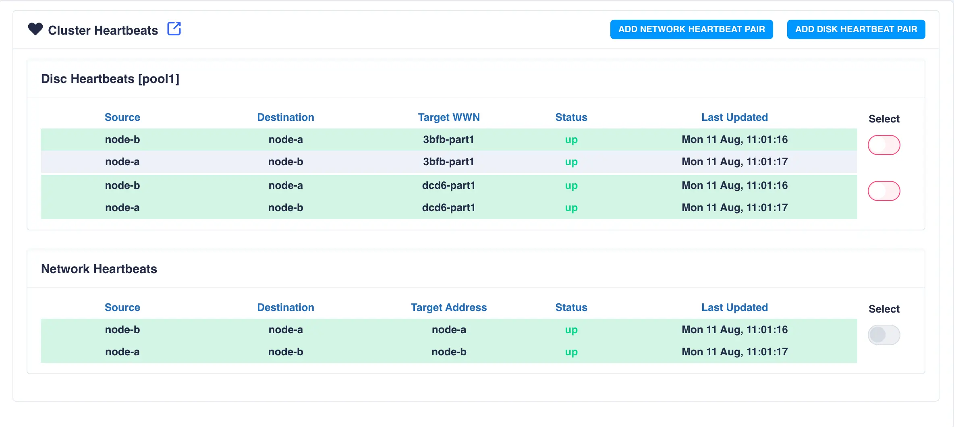The image size is (954, 427).
Task: Select network row with target address node-b
Action: [x=449, y=352]
